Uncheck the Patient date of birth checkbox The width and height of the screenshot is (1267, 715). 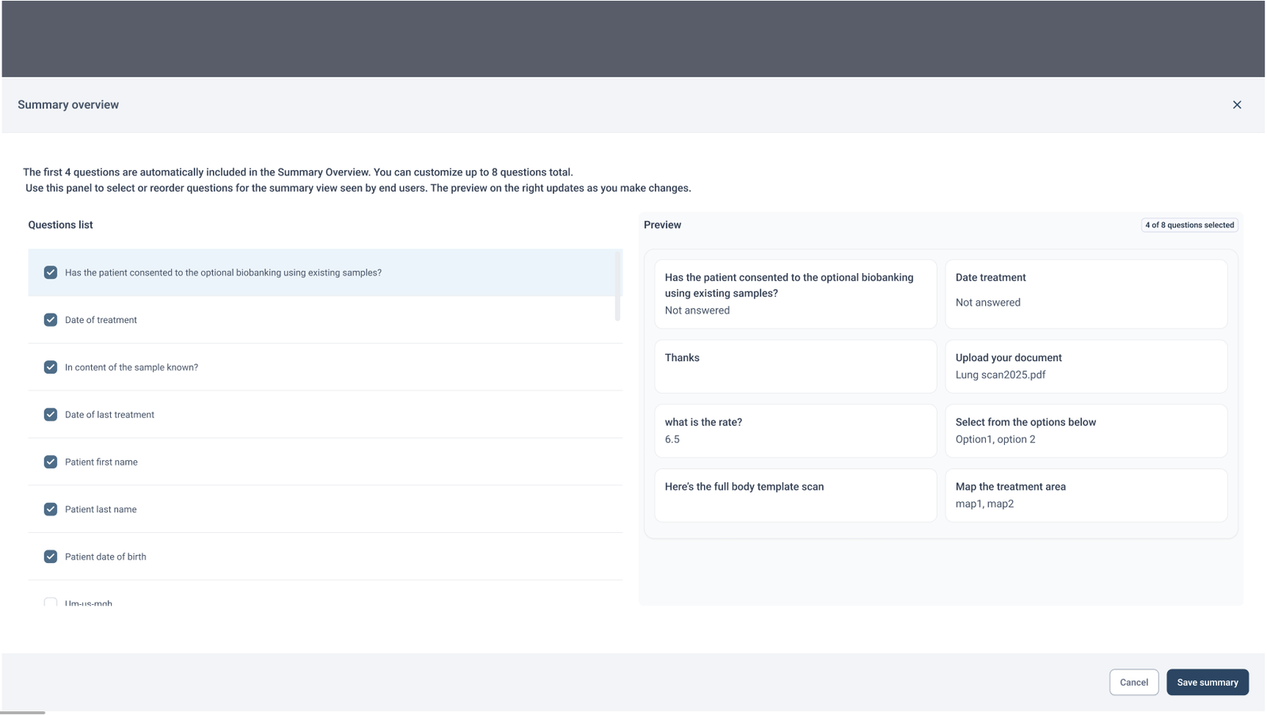coord(51,557)
